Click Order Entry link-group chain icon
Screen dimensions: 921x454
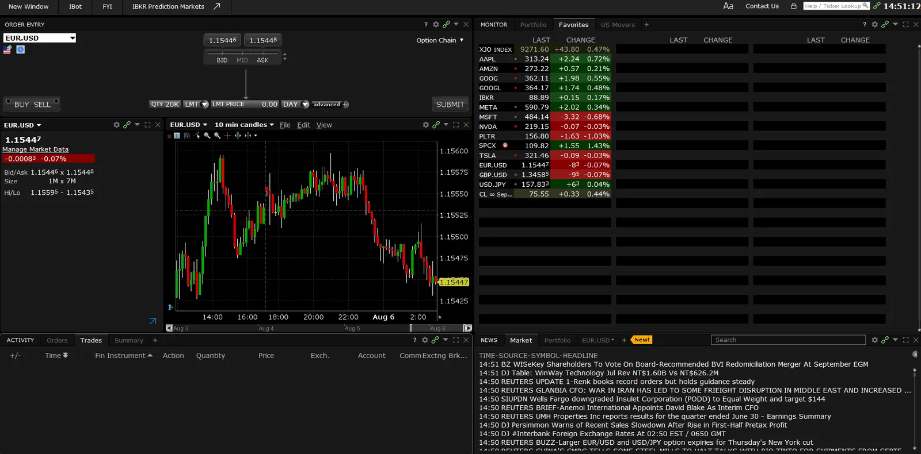pos(446,25)
